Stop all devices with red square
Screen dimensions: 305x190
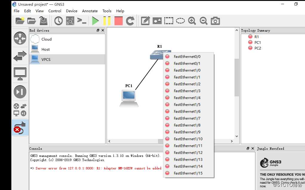coord(119,21)
